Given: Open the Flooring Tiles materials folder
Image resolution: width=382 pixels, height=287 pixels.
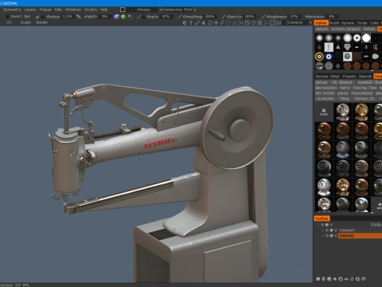Looking at the screenshot, I should point(364,88).
